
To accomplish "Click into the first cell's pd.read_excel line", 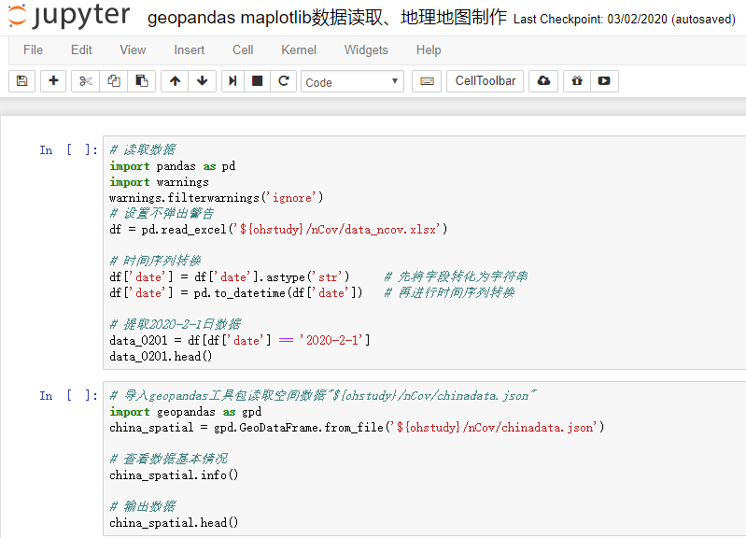I will (x=278, y=230).
